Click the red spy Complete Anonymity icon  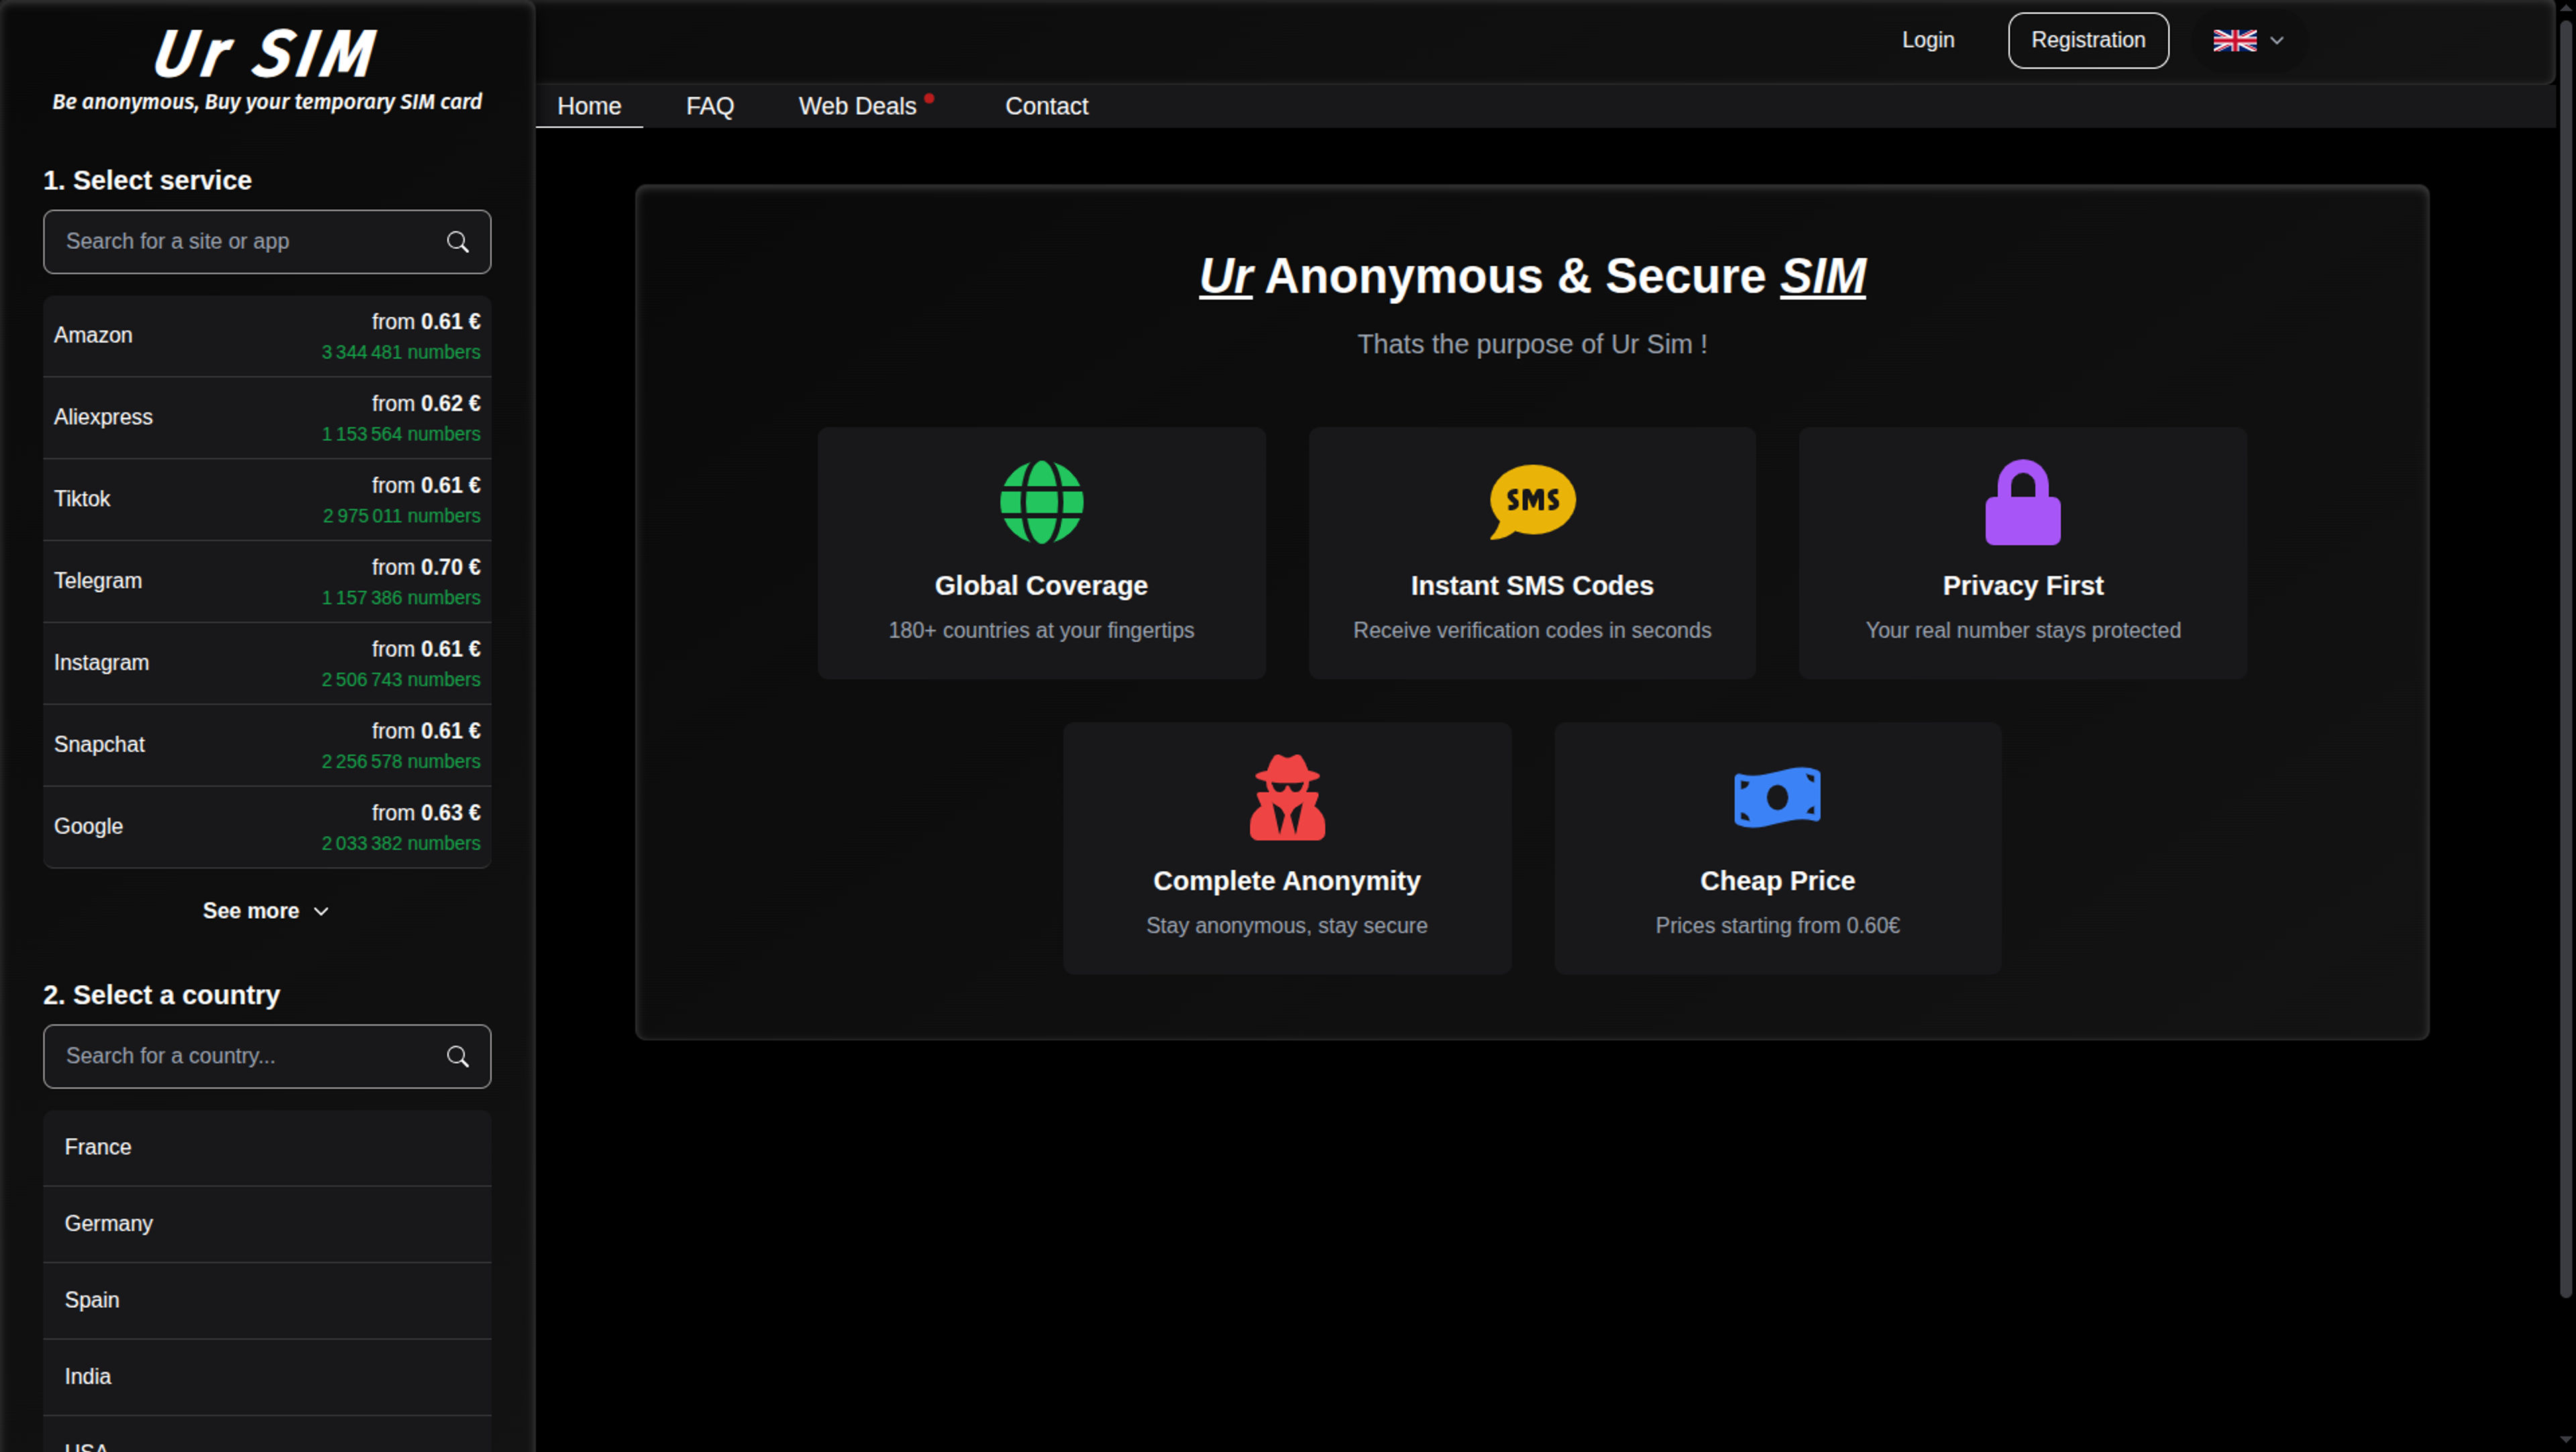pyautogui.click(x=1287, y=797)
